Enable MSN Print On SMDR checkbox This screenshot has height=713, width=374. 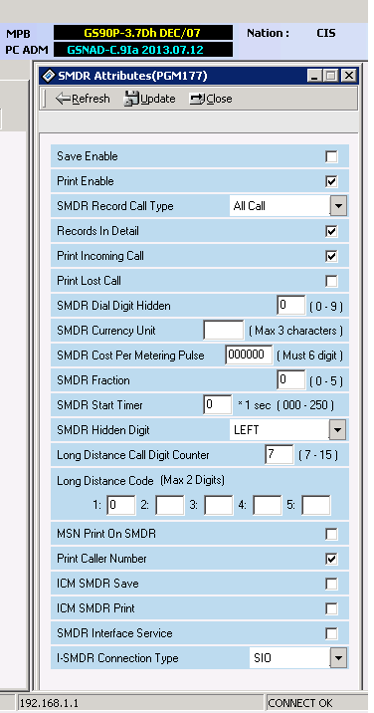point(332,534)
